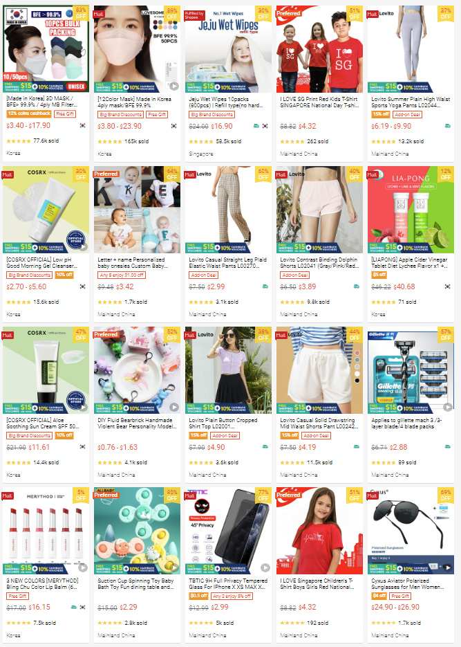Open Suction Cup Spinning Toy product image
The width and height of the screenshot is (461, 647).
coord(137,531)
